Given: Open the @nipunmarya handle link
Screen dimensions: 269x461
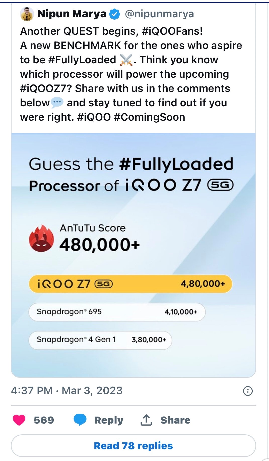Looking at the screenshot, I should pos(159,14).
